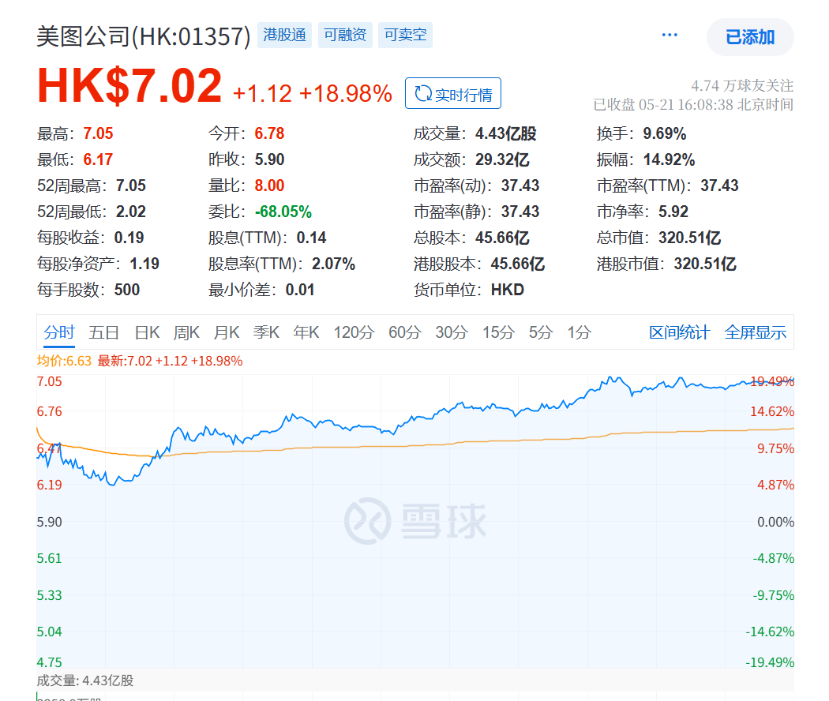
Task: Switch to the 分时 chart tab
Action: click(59, 332)
